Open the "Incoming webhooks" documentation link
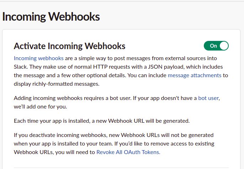The height and width of the screenshot is (169, 244). pos(38,58)
